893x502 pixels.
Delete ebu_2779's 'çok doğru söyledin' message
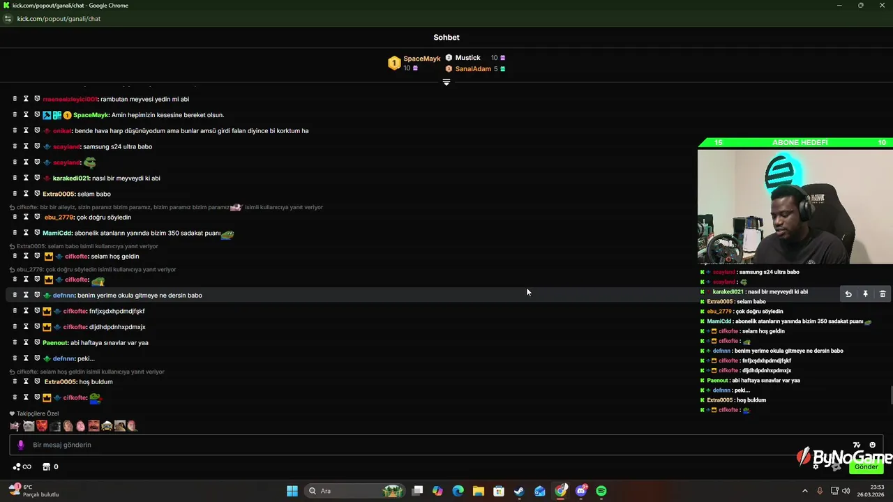(15, 217)
